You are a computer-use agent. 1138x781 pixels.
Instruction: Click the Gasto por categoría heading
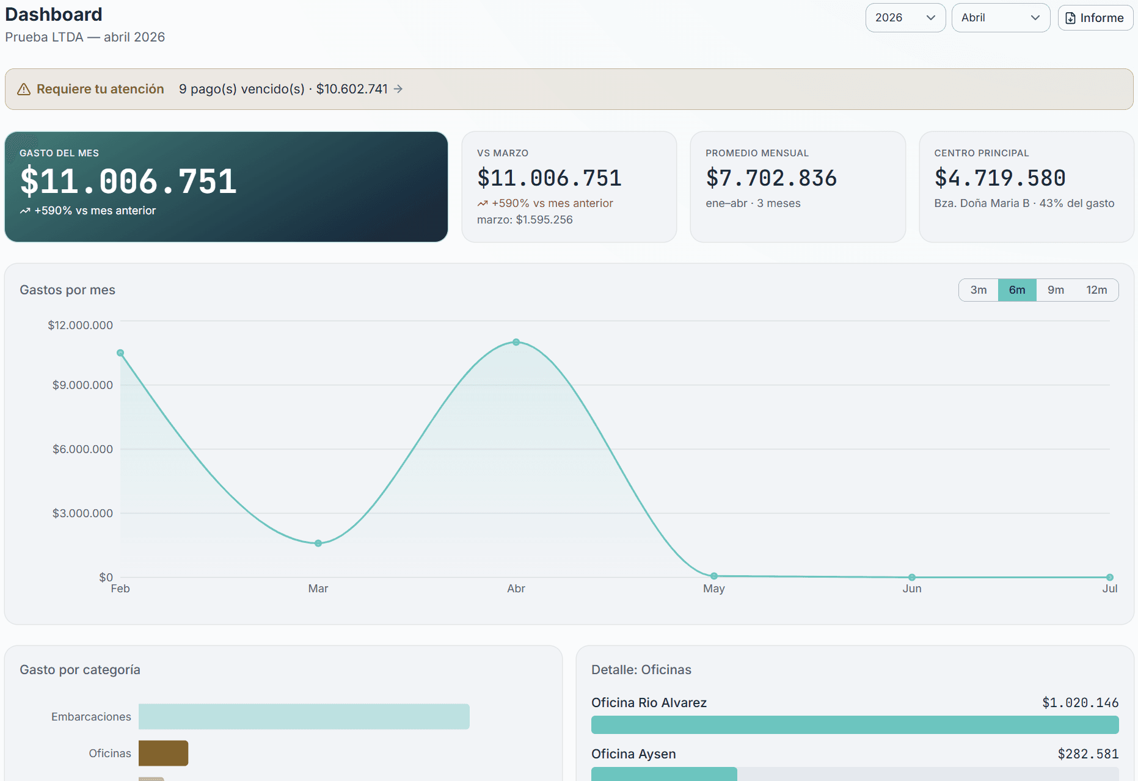click(80, 670)
